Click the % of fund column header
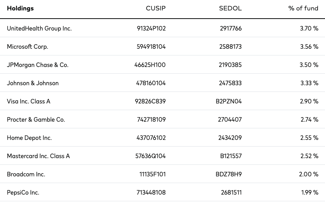The height and width of the screenshot is (205, 325). coord(303,8)
